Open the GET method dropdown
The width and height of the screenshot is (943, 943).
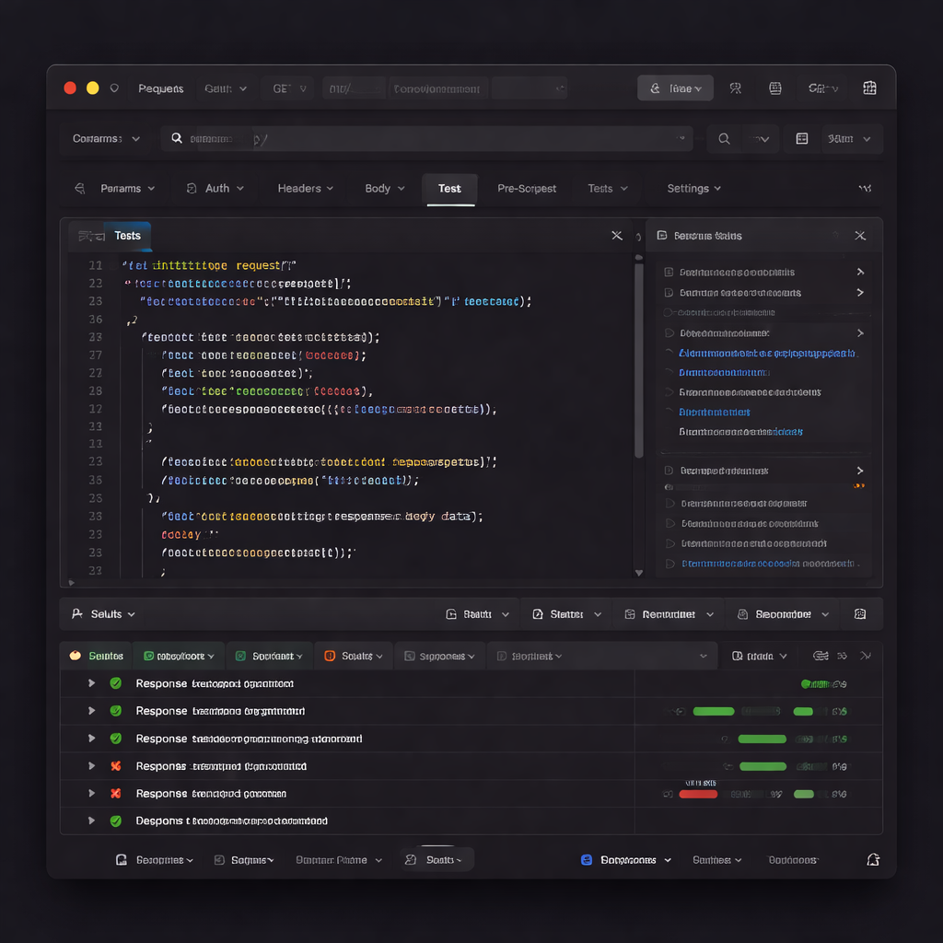click(287, 88)
